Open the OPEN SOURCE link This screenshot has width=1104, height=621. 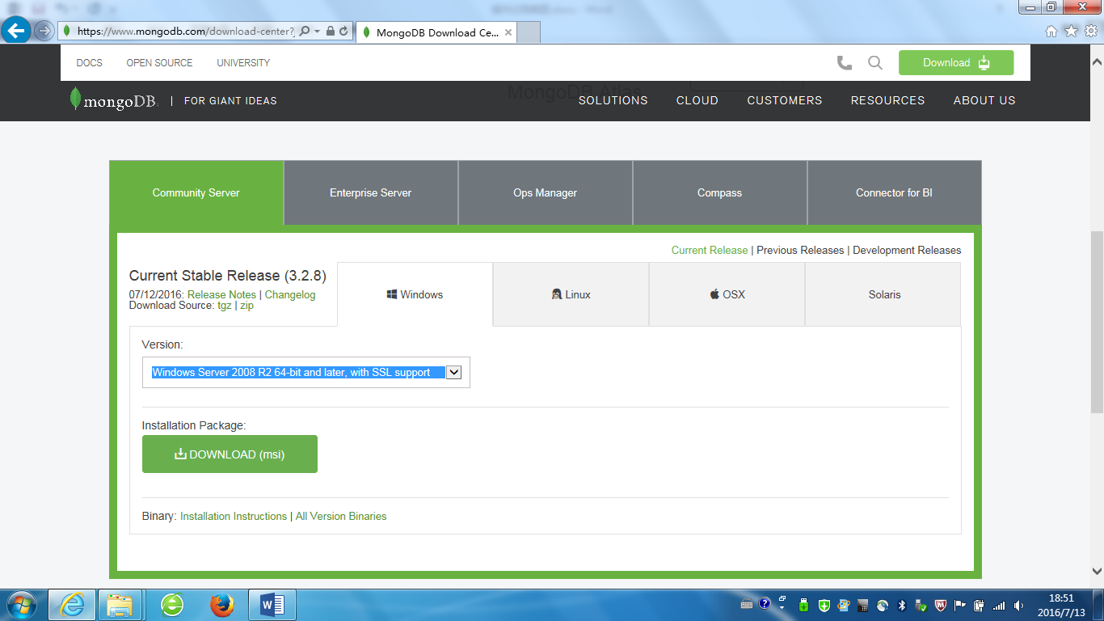(x=159, y=63)
